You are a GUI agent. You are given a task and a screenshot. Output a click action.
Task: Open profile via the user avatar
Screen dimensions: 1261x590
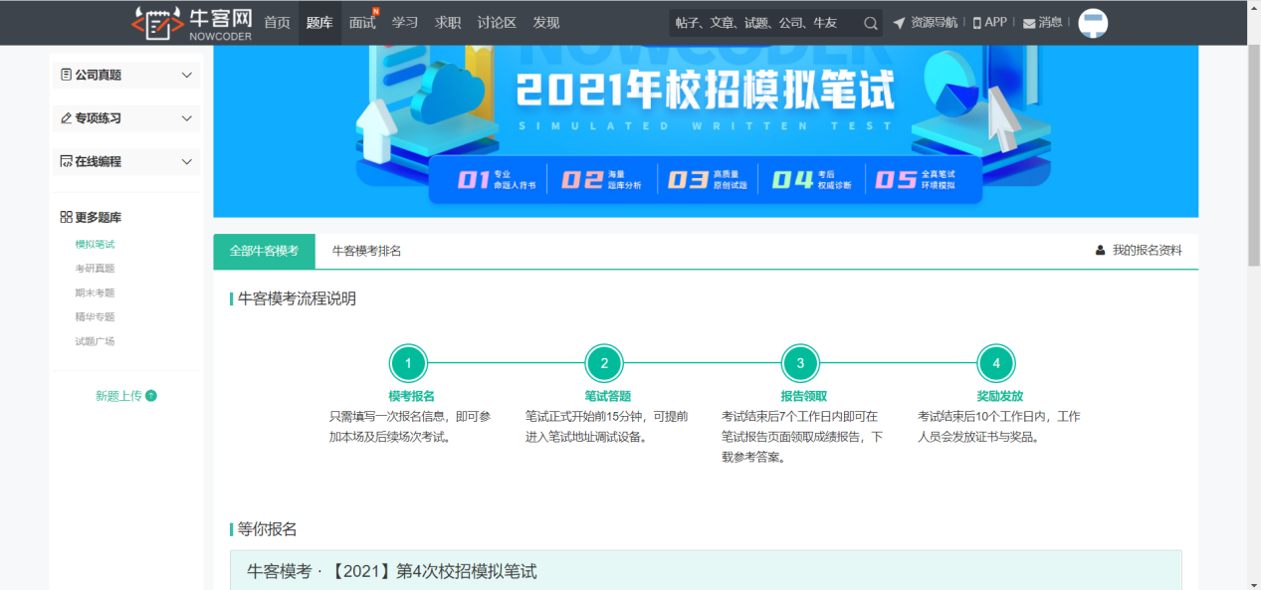coord(1093,23)
